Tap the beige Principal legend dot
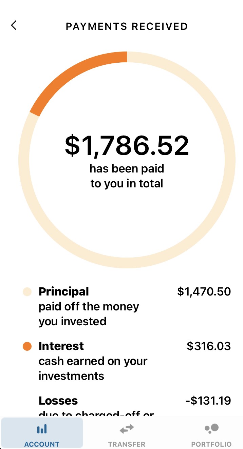This screenshot has width=243, height=449. 26,291
